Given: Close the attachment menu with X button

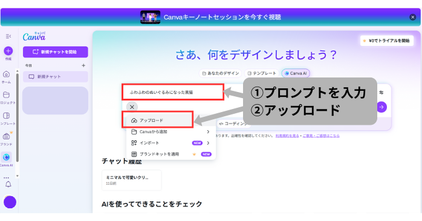Looking at the screenshot, I should click(x=132, y=107).
